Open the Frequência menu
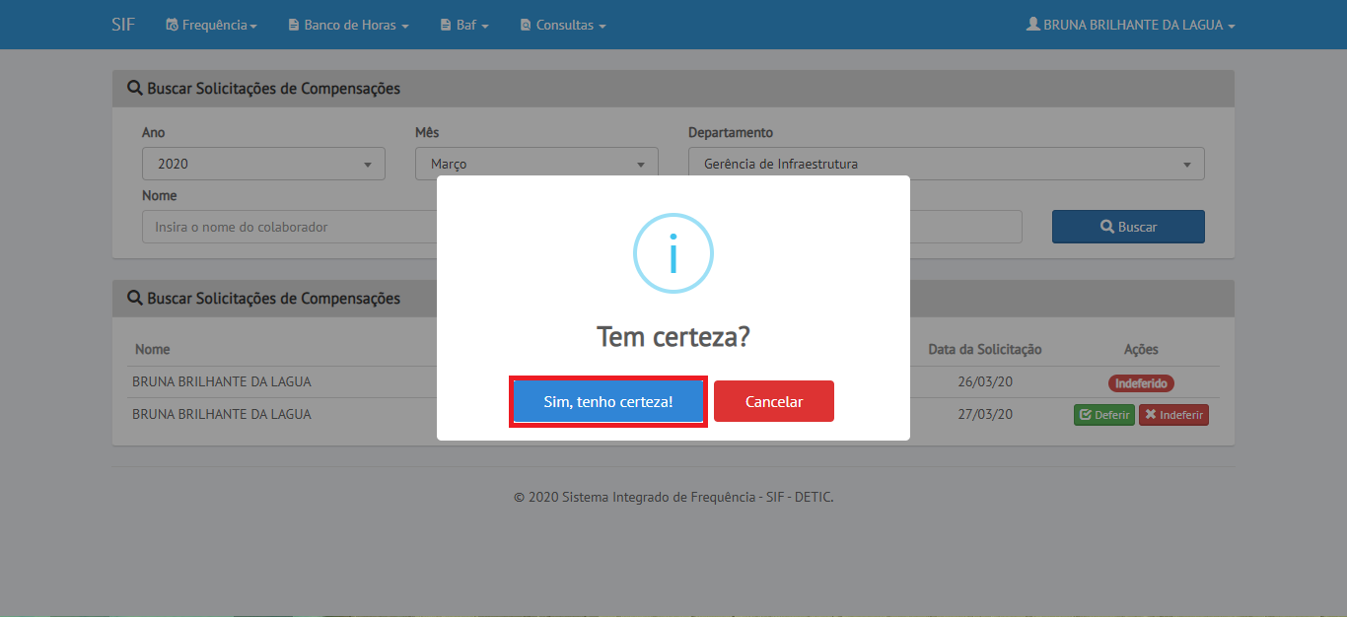The width and height of the screenshot is (1347, 617). point(211,25)
